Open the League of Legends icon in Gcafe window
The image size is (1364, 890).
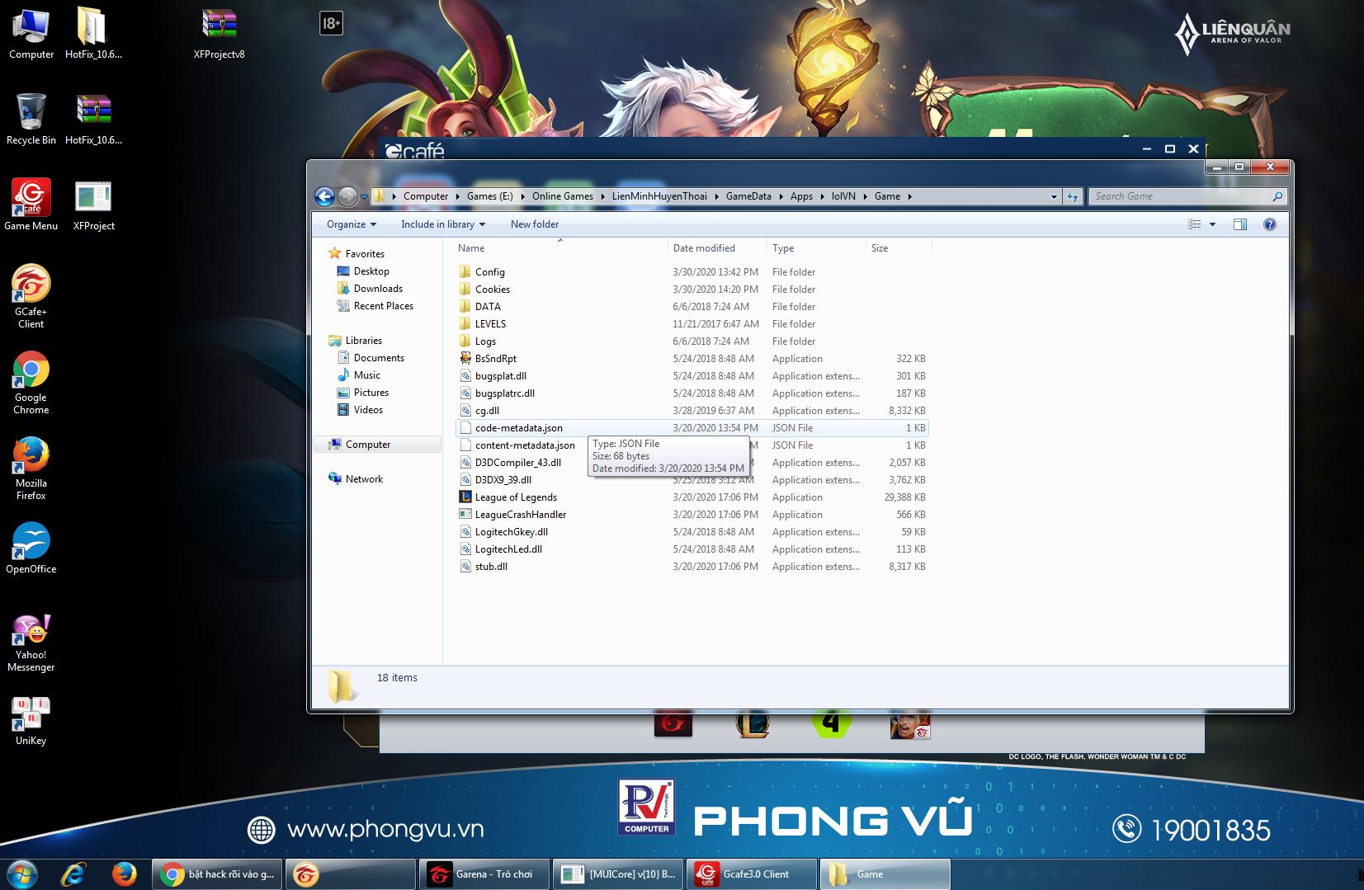click(x=753, y=724)
